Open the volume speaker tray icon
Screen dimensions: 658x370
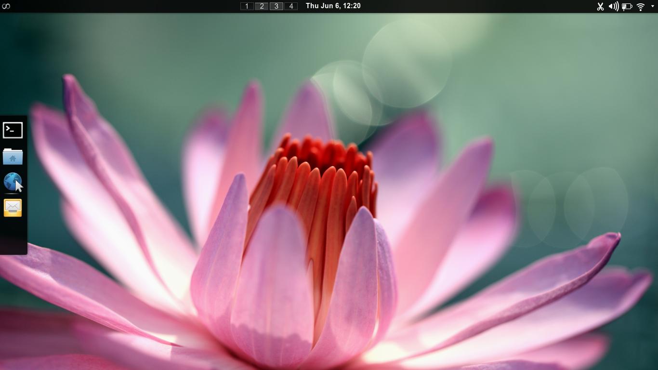pos(613,6)
